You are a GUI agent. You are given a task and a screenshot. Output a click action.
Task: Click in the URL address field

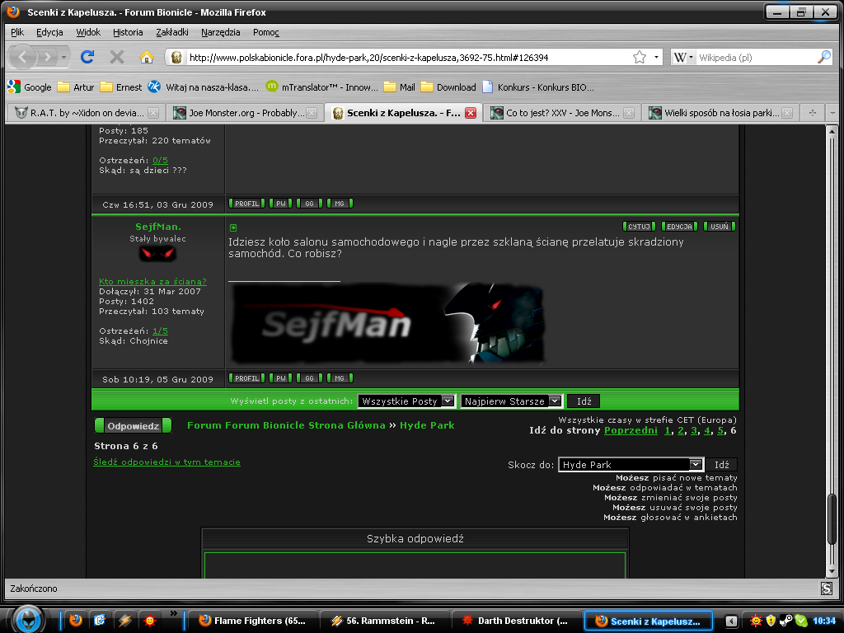click(408, 57)
